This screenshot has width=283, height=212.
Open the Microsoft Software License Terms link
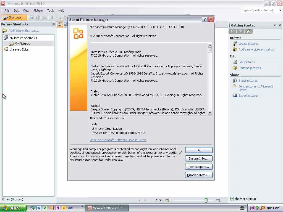(x=118, y=140)
